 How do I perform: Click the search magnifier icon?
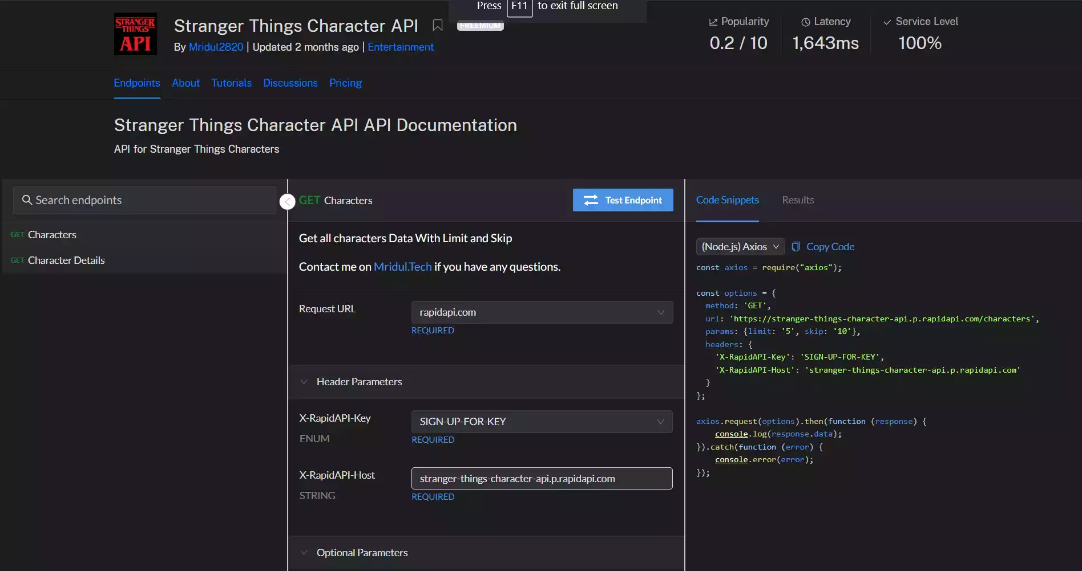[x=27, y=200]
